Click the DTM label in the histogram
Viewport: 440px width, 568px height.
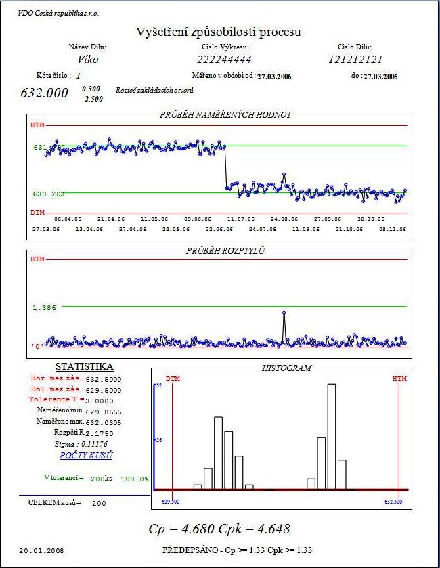pos(173,379)
